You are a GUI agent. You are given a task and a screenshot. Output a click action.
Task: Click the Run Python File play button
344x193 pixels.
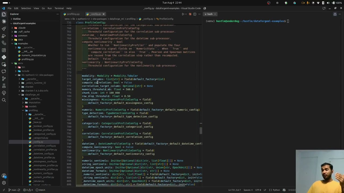pos(183,14)
